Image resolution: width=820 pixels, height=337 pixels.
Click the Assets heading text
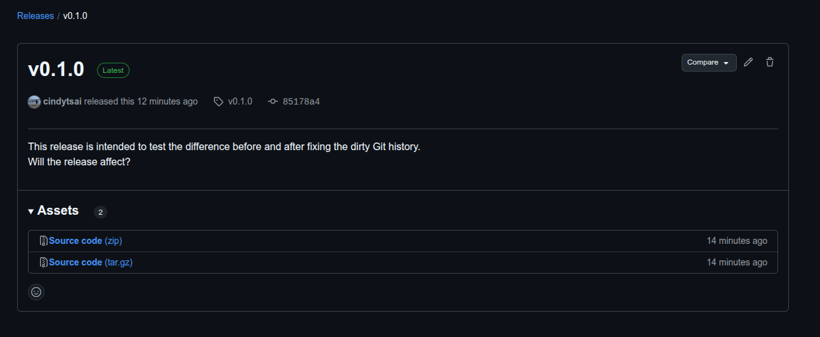tap(58, 211)
